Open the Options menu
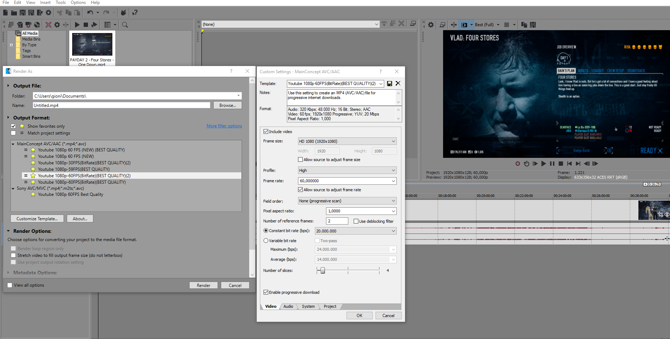Screen dimensions: 670x339 78,3
